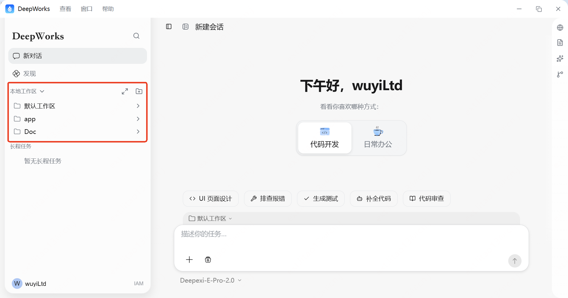
Task: Click the expand arrows icon in 本地工作区
Action: click(125, 91)
